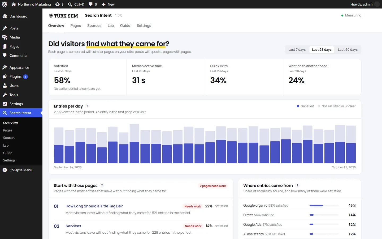Open the Lab tab
Image resolution: width=382 pixels, height=239 pixels.
[x=111, y=25]
